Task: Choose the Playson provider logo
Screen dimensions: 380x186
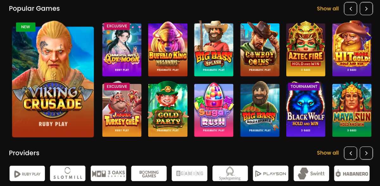Action: pos(271,173)
